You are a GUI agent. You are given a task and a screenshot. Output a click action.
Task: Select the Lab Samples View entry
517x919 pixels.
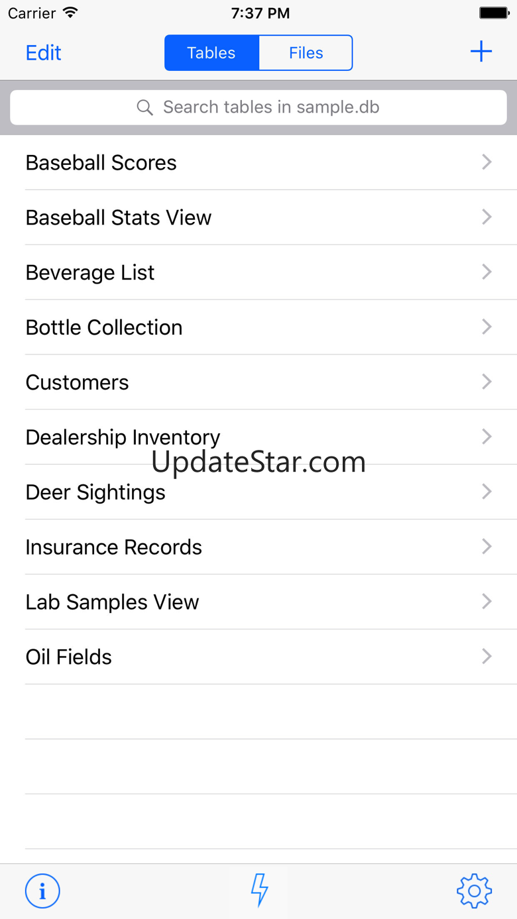point(112,602)
